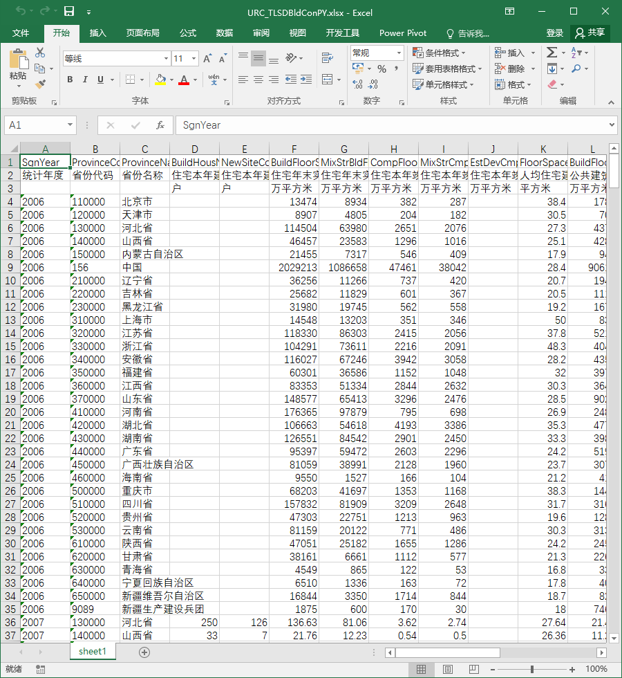Click the Format Painter brush icon
Screen dimensions: 622x678
40,84
